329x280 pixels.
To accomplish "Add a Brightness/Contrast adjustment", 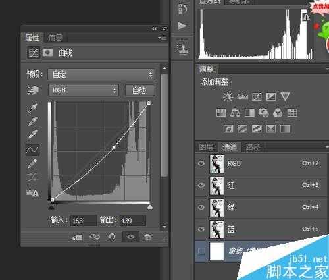I will (228, 97).
